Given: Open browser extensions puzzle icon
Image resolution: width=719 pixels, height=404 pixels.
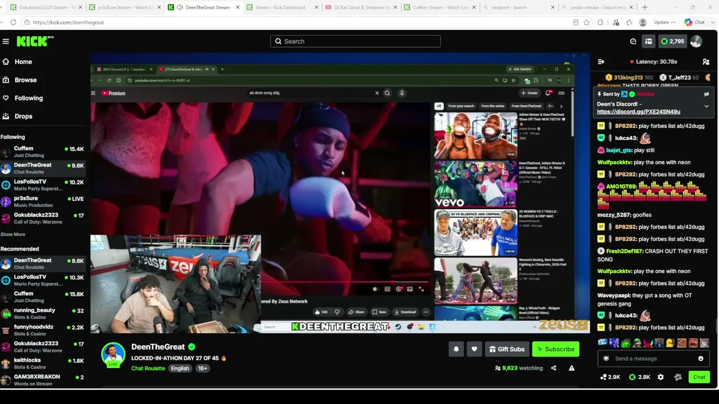Looking at the screenshot, I should point(600,22).
